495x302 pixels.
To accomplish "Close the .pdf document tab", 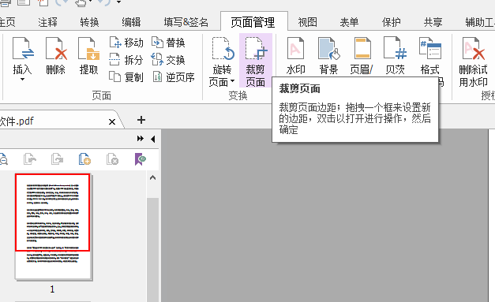I will [x=112, y=121].
